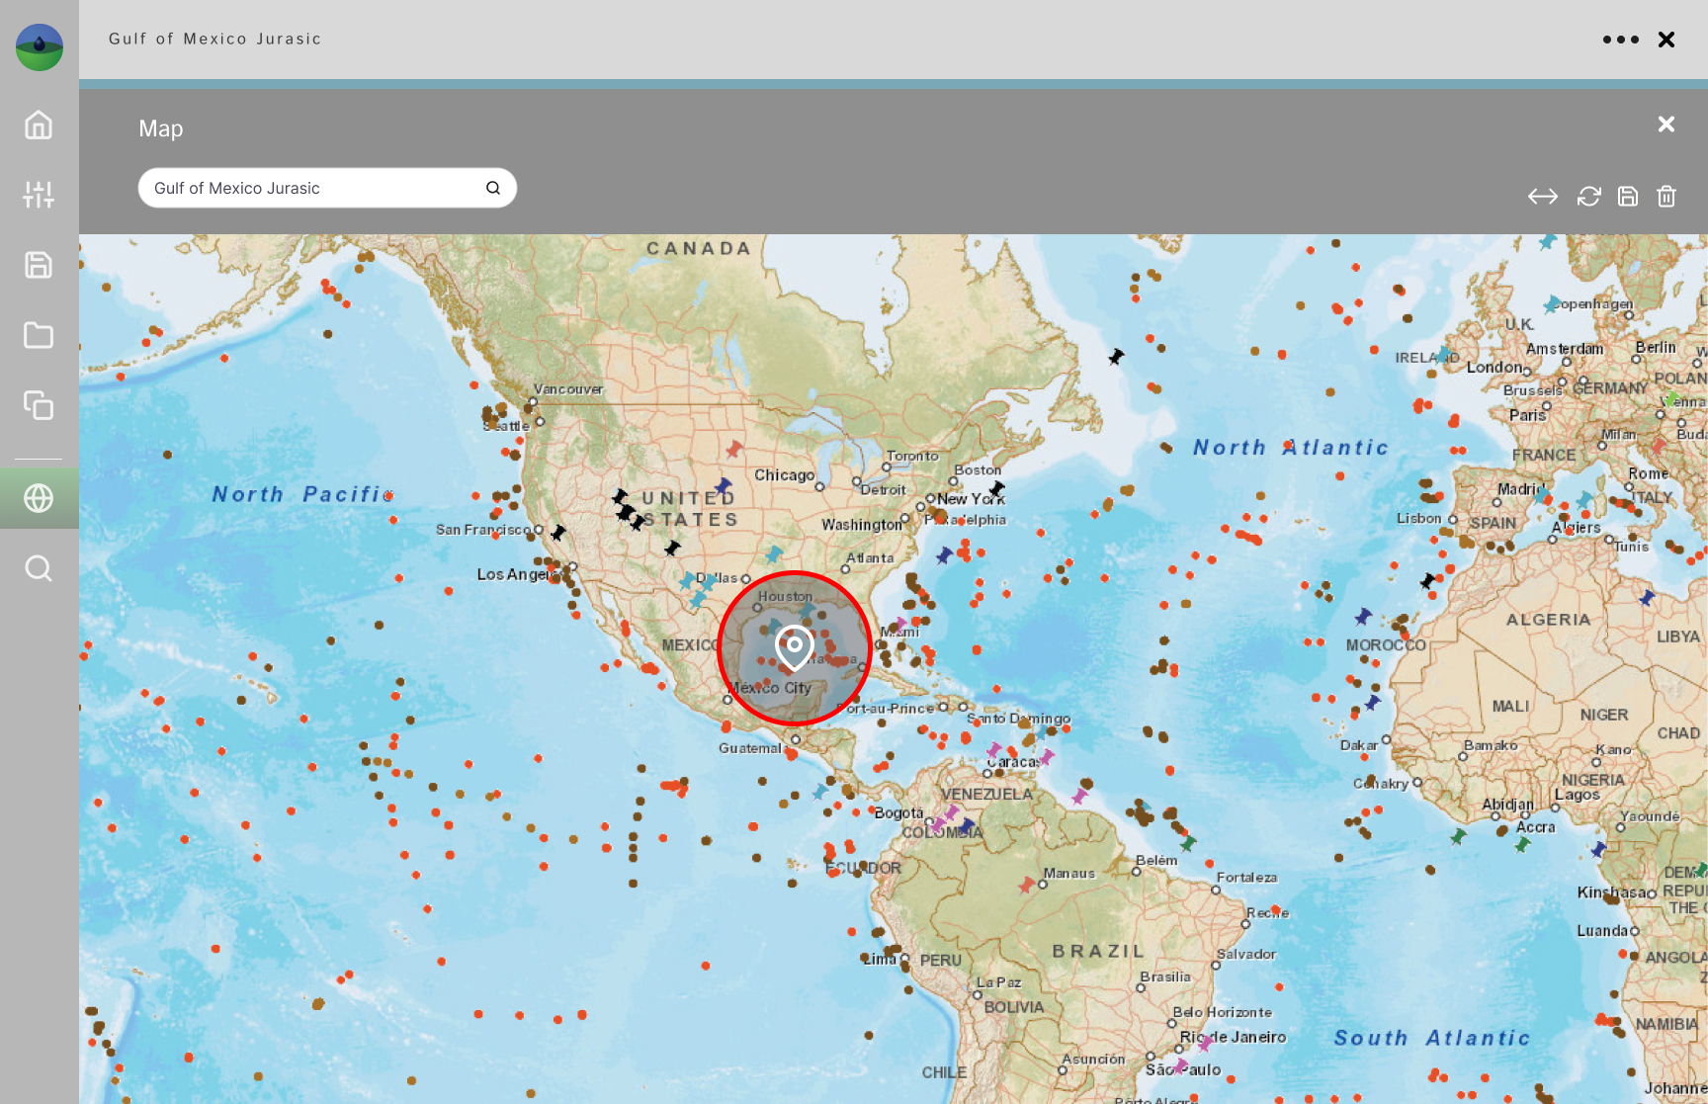1708x1104 pixels.
Task: Click the black pin near New York
Action: click(x=996, y=488)
